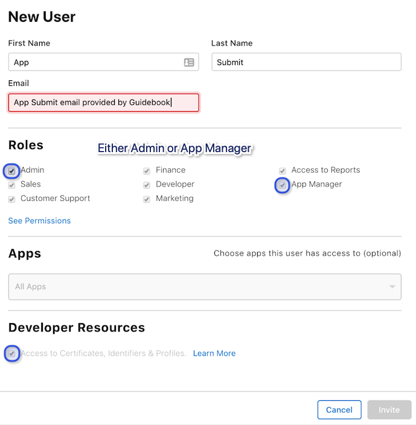Click the All Apps dropdown arrow

(392, 287)
